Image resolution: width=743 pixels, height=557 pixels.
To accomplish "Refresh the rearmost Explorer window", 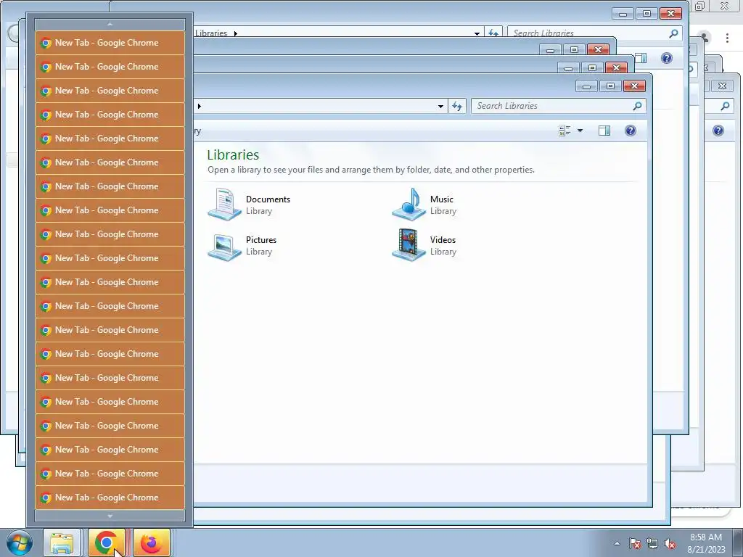I will coord(493,33).
